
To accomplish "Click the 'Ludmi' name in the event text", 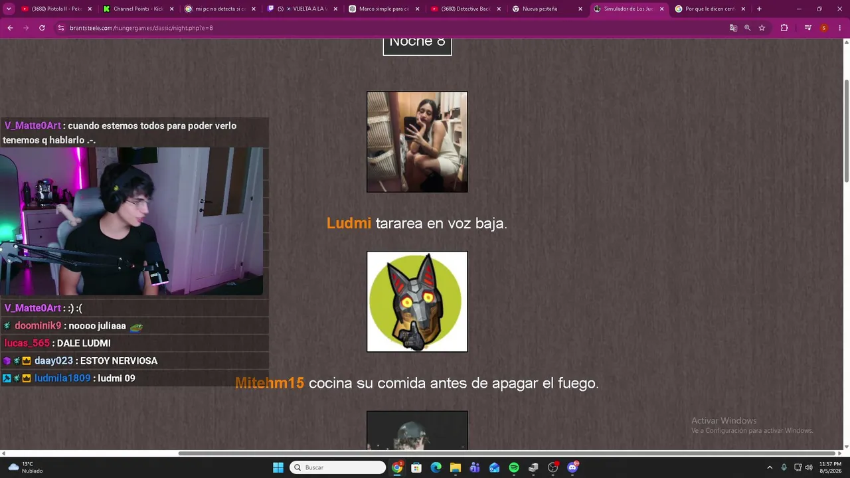I will coord(349,224).
